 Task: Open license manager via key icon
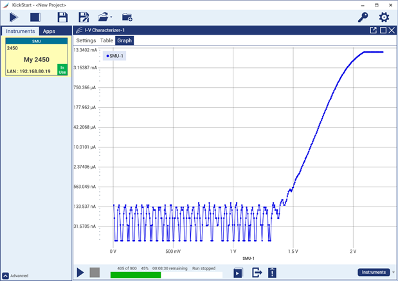(x=363, y=17)
